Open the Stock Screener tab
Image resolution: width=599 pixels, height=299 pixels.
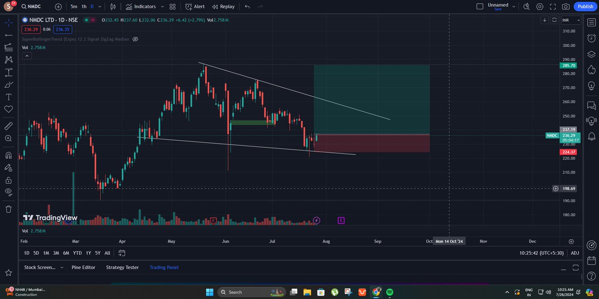click(x=40, y=268)
